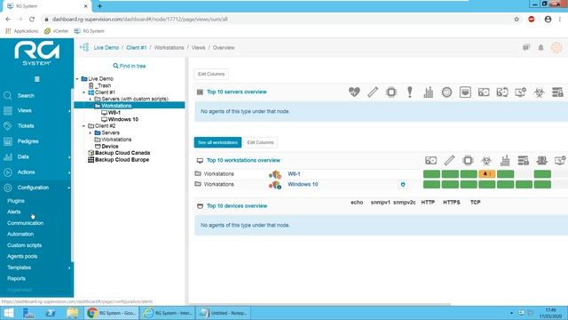
Task: Click Find in tree search
Action: tap(130, 66)
